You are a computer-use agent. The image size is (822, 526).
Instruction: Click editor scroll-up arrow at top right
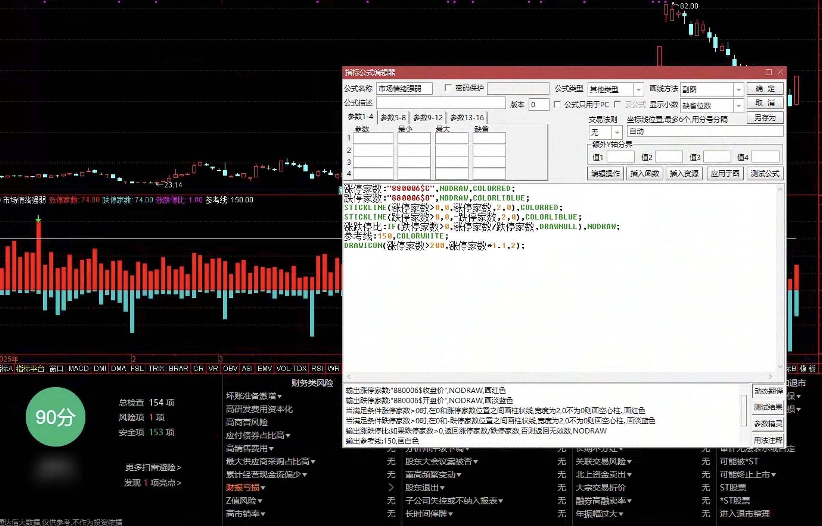pos(780,189)
